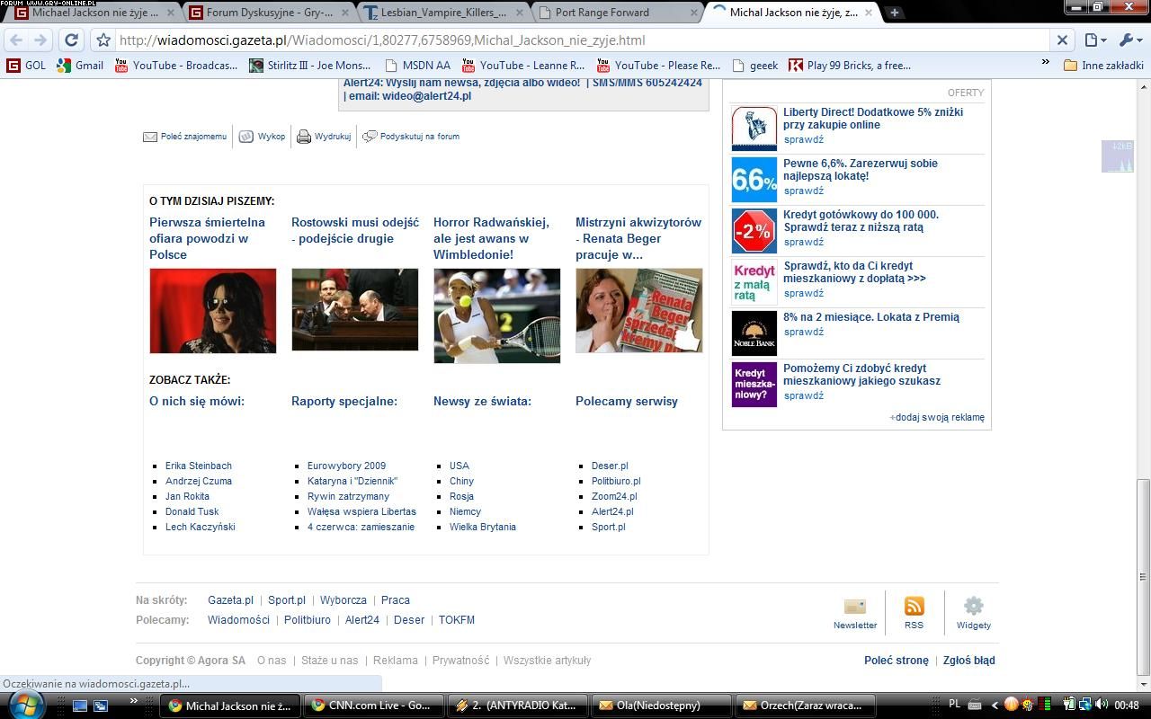Open the page menu dropdown
The height and width of the screenshot is (719, 1151).
1094,40
